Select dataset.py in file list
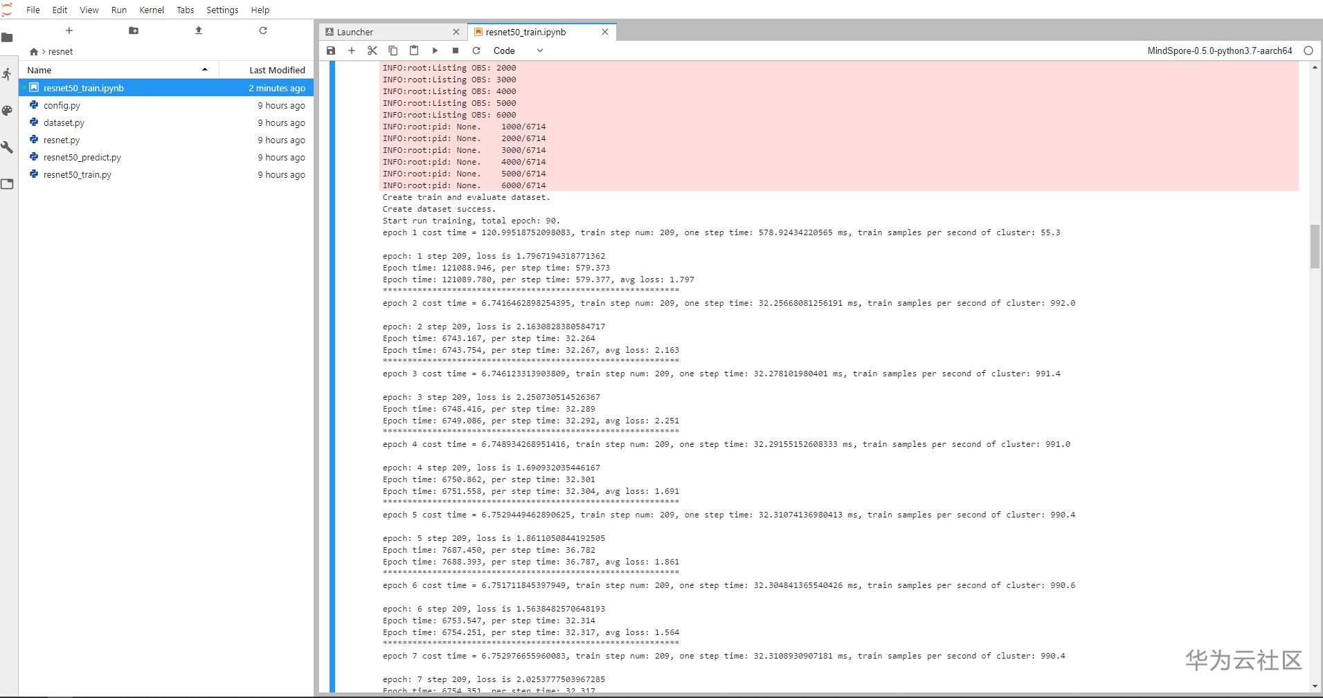The image size is (1323, 698). coord(166,122)
